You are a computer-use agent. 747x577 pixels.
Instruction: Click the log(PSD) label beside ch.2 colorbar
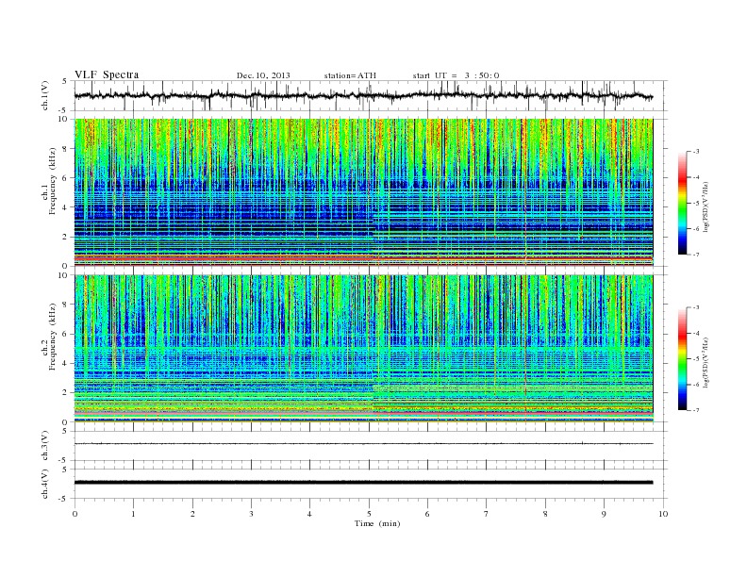pyautogui.click(x=705, y=362)
